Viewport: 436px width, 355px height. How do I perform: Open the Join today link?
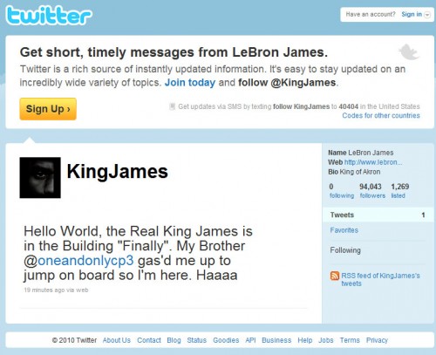coord(190,83)
